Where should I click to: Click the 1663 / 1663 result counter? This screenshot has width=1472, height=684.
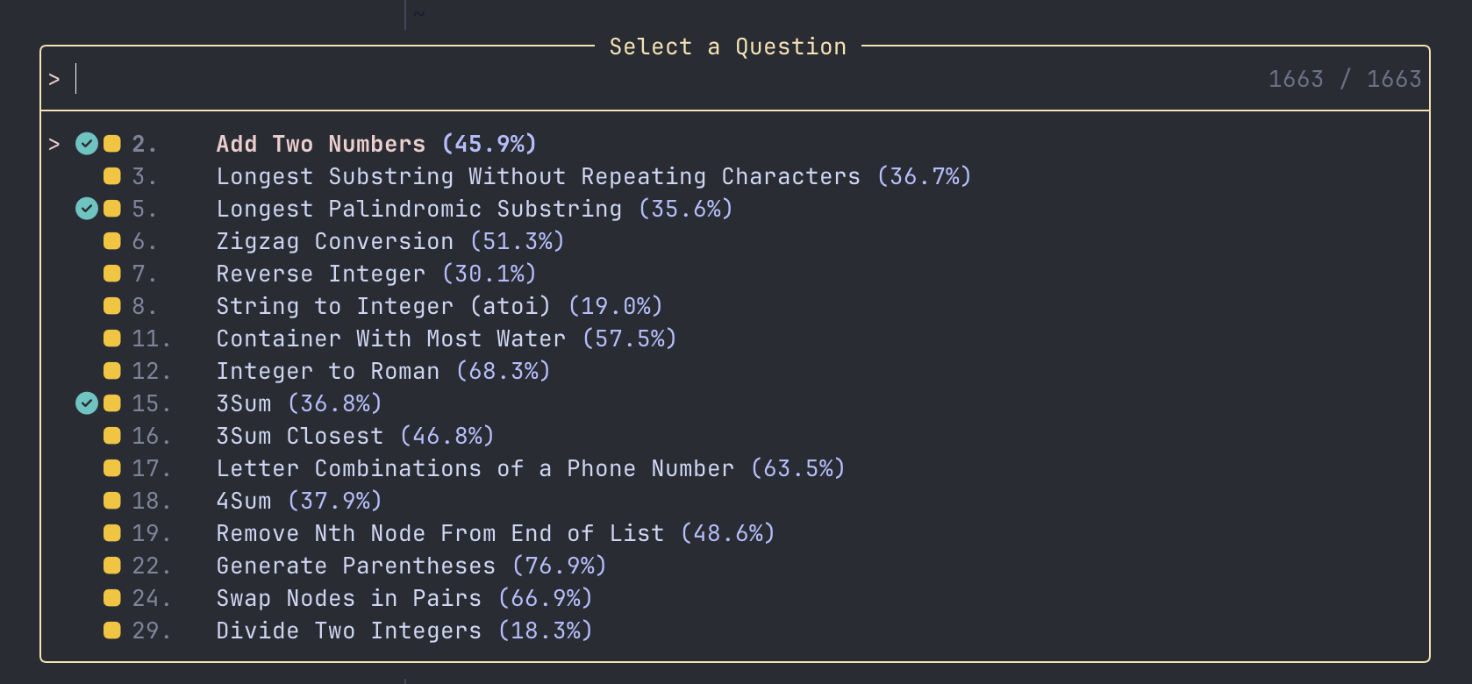1345,79
